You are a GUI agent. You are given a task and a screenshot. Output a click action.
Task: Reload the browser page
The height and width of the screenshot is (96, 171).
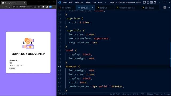[10, 7]
